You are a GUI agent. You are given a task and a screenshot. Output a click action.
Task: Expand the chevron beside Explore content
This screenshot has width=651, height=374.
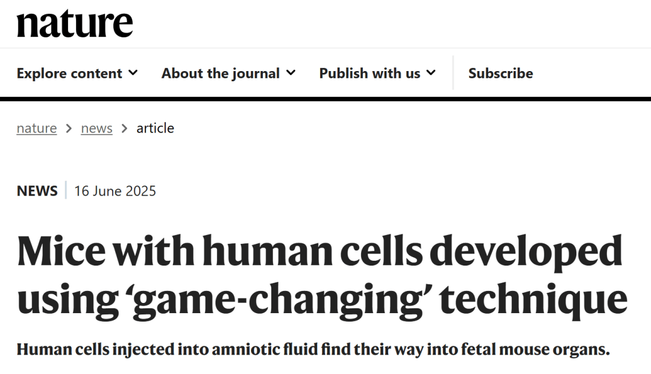click(133, 73)
